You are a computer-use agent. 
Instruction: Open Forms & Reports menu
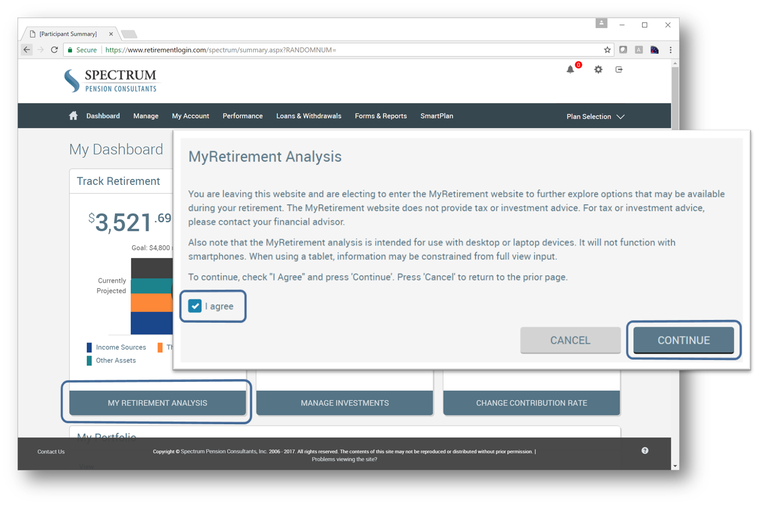point(380,116)
